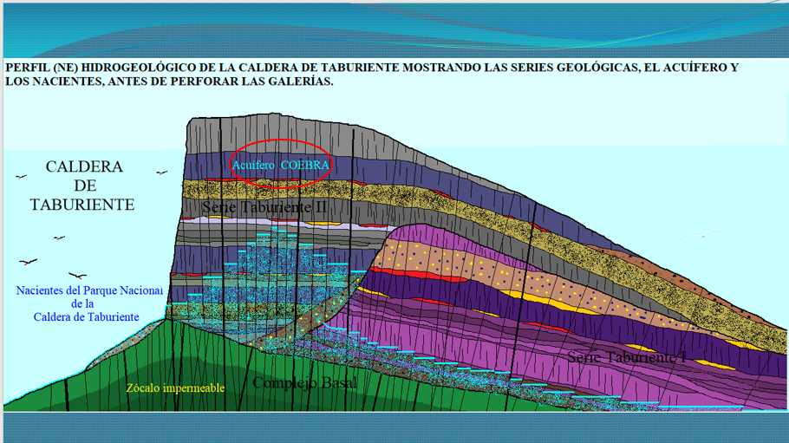Select the 'Serie Taburiente II' label

click(x=264, y=207)
